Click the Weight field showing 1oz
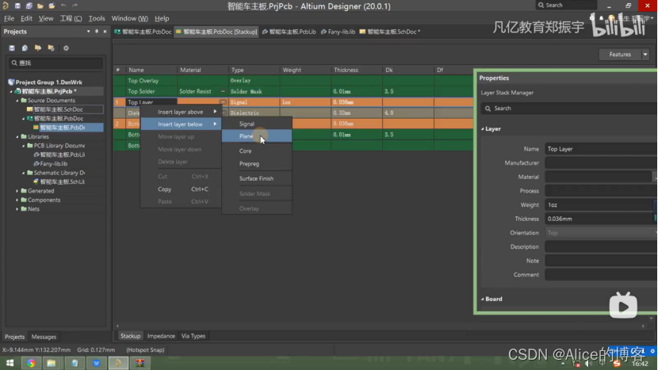 click(599, 204)
